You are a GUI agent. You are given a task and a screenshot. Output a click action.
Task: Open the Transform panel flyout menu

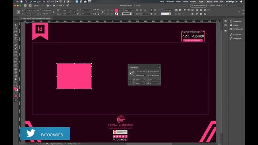(159, 68)
